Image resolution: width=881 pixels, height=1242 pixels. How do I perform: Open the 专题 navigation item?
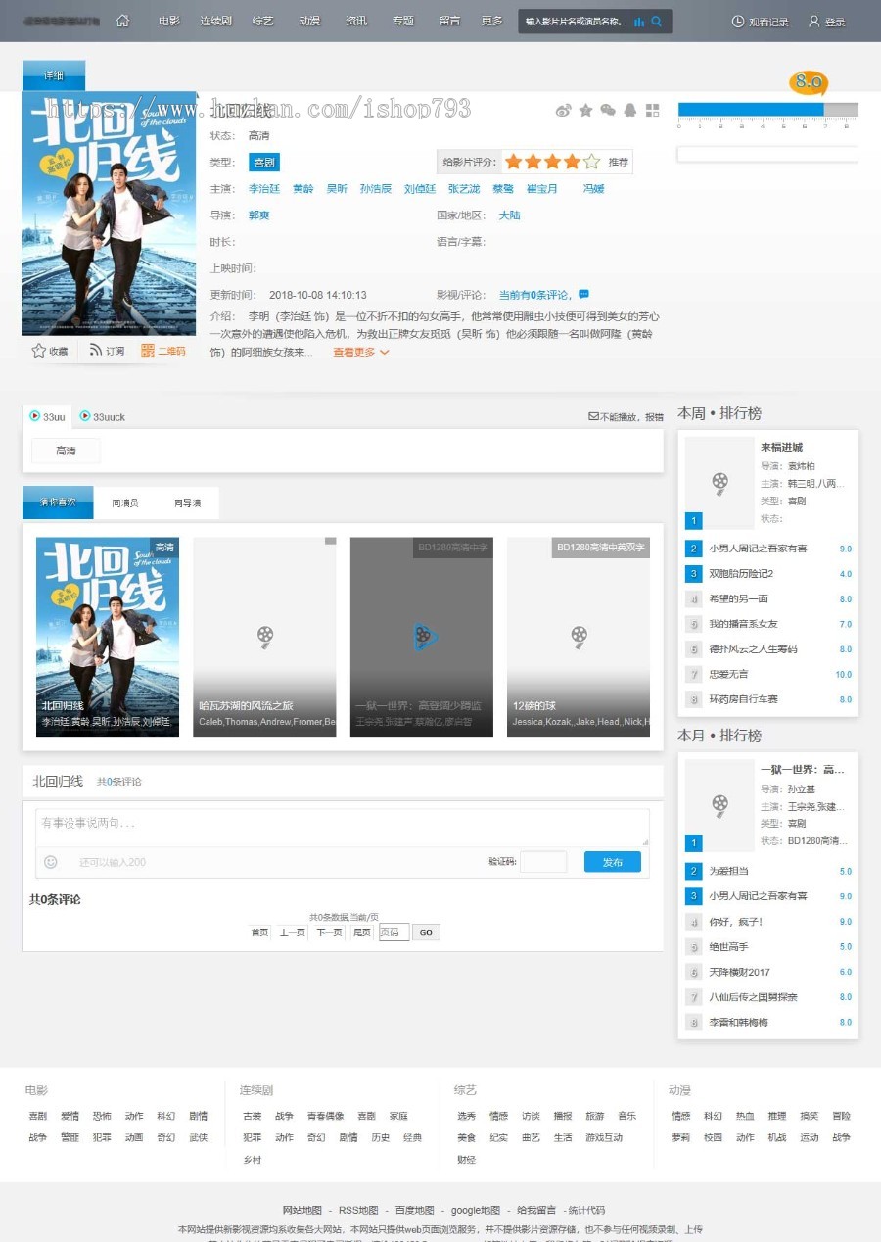(403, 21)
